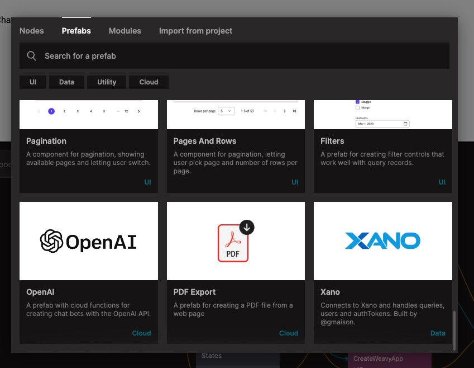This screenshot has height=368, width=474.
Task: Open the Rows per page dropdown
Action: pyautogui.click(x=226, y=111)
